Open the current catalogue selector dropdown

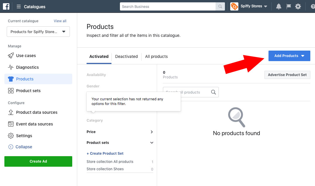(38, 32)
